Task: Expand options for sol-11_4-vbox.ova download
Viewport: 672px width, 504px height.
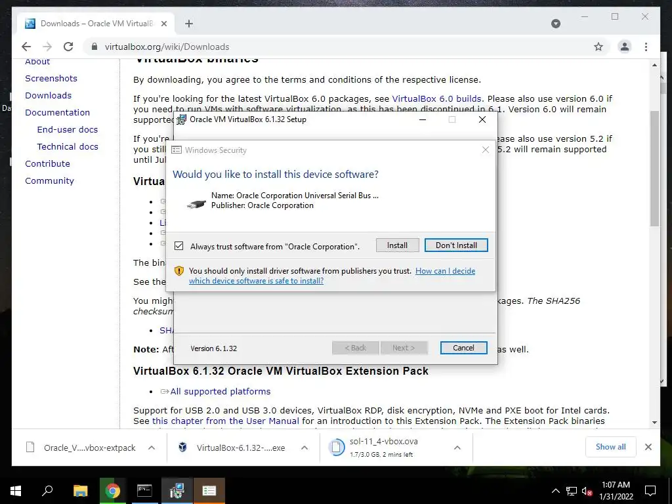Action: coord(457,448)
